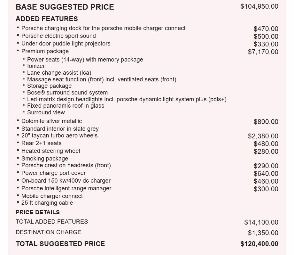The width and height of the screenshot is (294, 255).
Task: Select Porsche charging dock feature line
Action: (x=103, y=28)
